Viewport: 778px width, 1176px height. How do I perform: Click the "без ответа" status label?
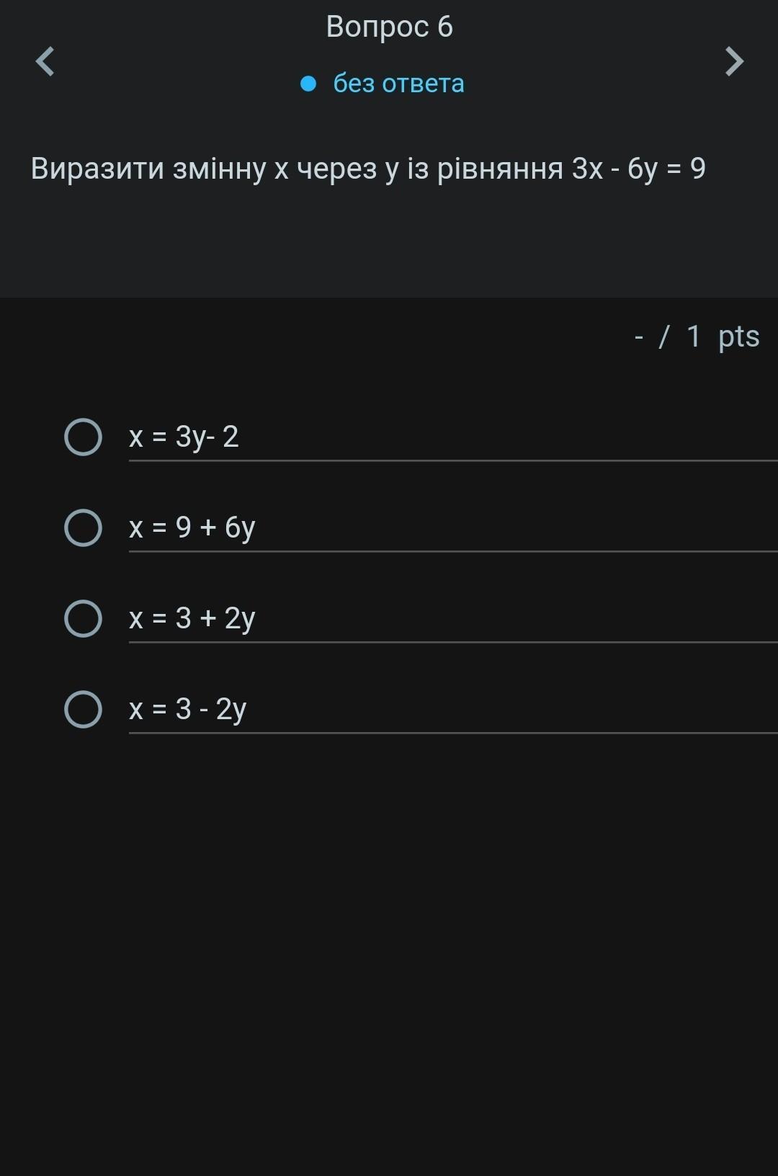click(398, 84)
